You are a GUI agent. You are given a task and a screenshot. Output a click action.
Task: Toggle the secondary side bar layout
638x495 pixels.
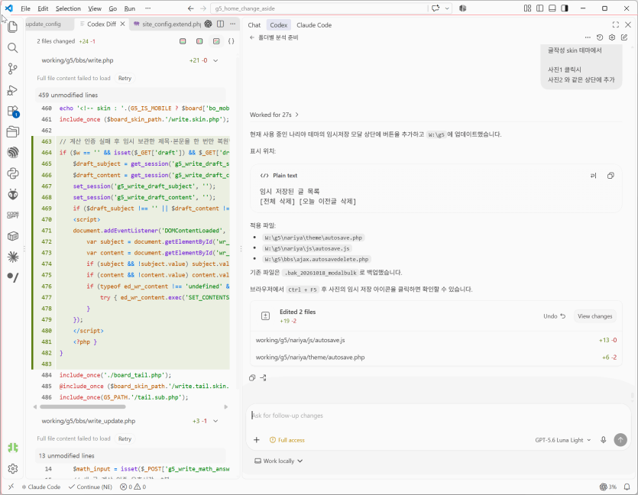pos(565,8)
